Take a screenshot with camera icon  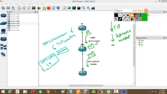point(93,8)
